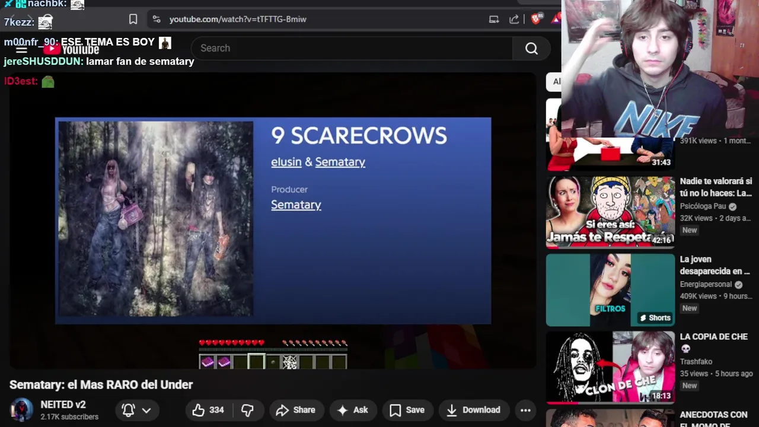Open the FILTROS Shorts thumbnail
The image size is (759, 427).
tap(610, 290)
